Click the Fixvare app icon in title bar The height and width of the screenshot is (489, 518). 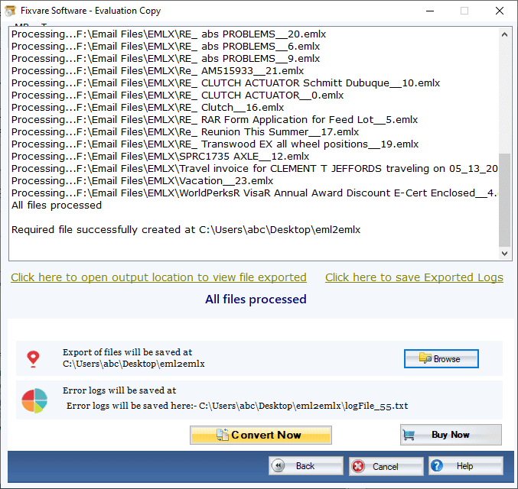pos(10,11)
